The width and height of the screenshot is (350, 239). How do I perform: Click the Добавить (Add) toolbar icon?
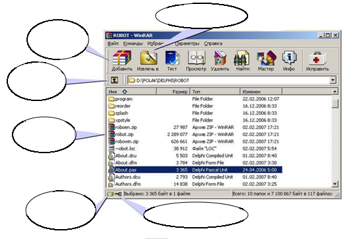(122, 61)
